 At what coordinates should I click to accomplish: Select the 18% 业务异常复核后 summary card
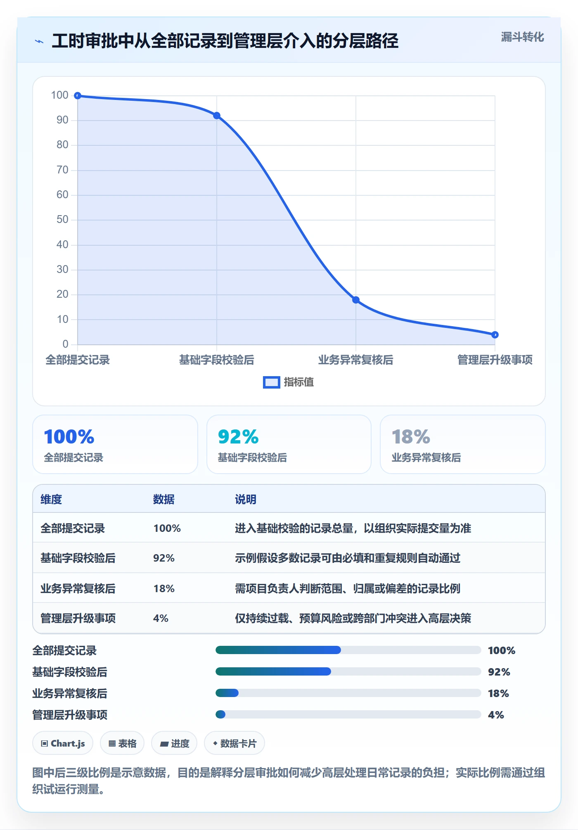pyautogui.click(x=463, y=444)
